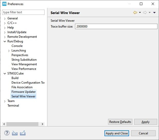The image size is (159, 140).
Task: Open View Management preferences
Action: (x=24, y=64)
